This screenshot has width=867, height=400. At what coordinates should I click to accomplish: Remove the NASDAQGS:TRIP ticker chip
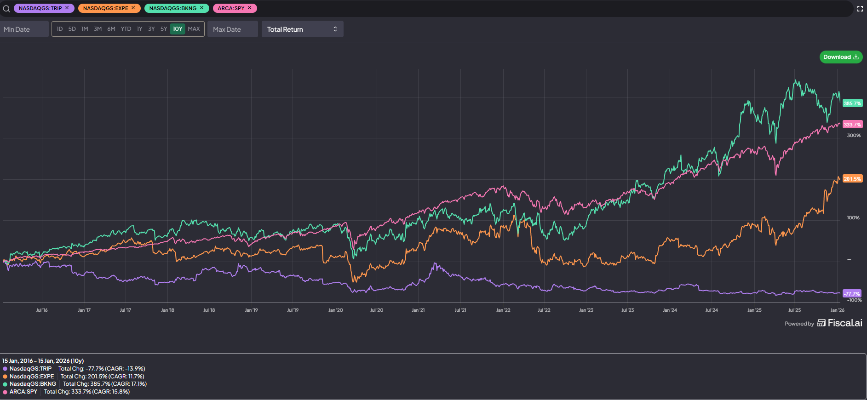67,8
